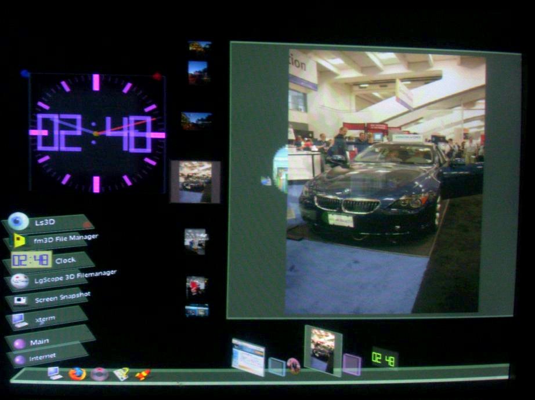Click the icon left of the rocket

121,374
